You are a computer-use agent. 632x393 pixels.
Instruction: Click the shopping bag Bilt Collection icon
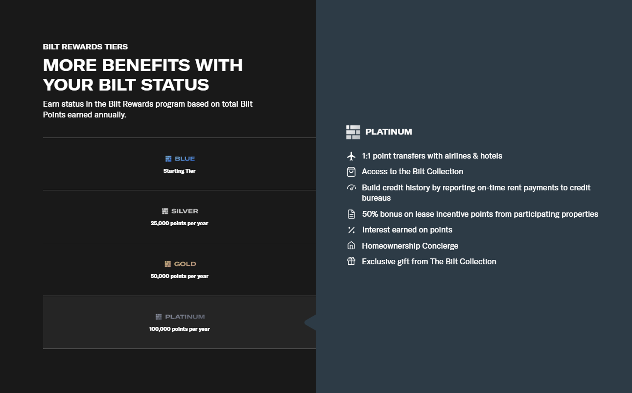(x=351, y=172)
